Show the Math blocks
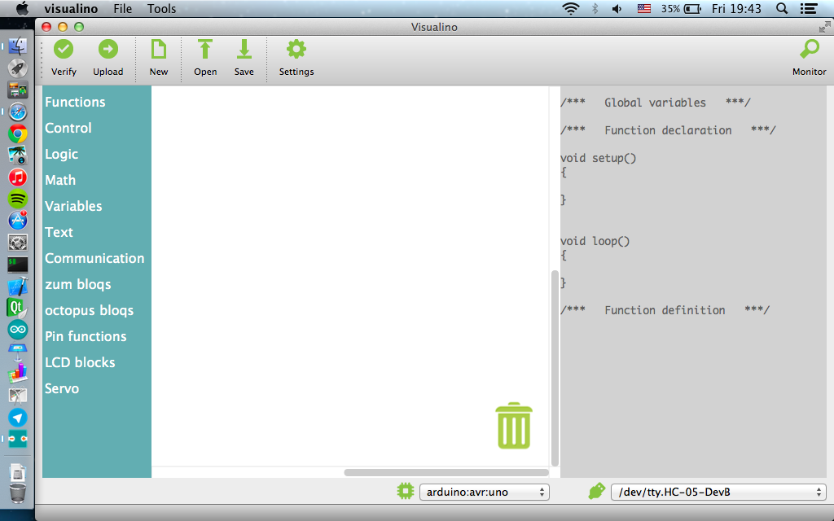This screenshot has height=521, width=834. click(x=60, y=180)
